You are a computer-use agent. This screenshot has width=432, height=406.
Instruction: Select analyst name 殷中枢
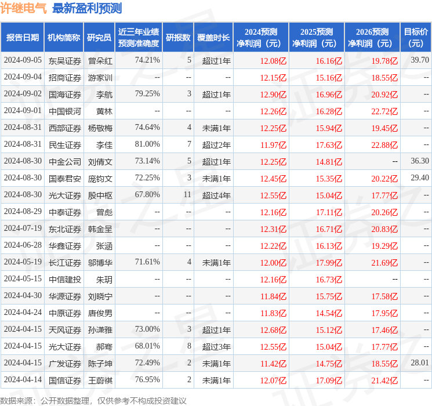[100, 195]
